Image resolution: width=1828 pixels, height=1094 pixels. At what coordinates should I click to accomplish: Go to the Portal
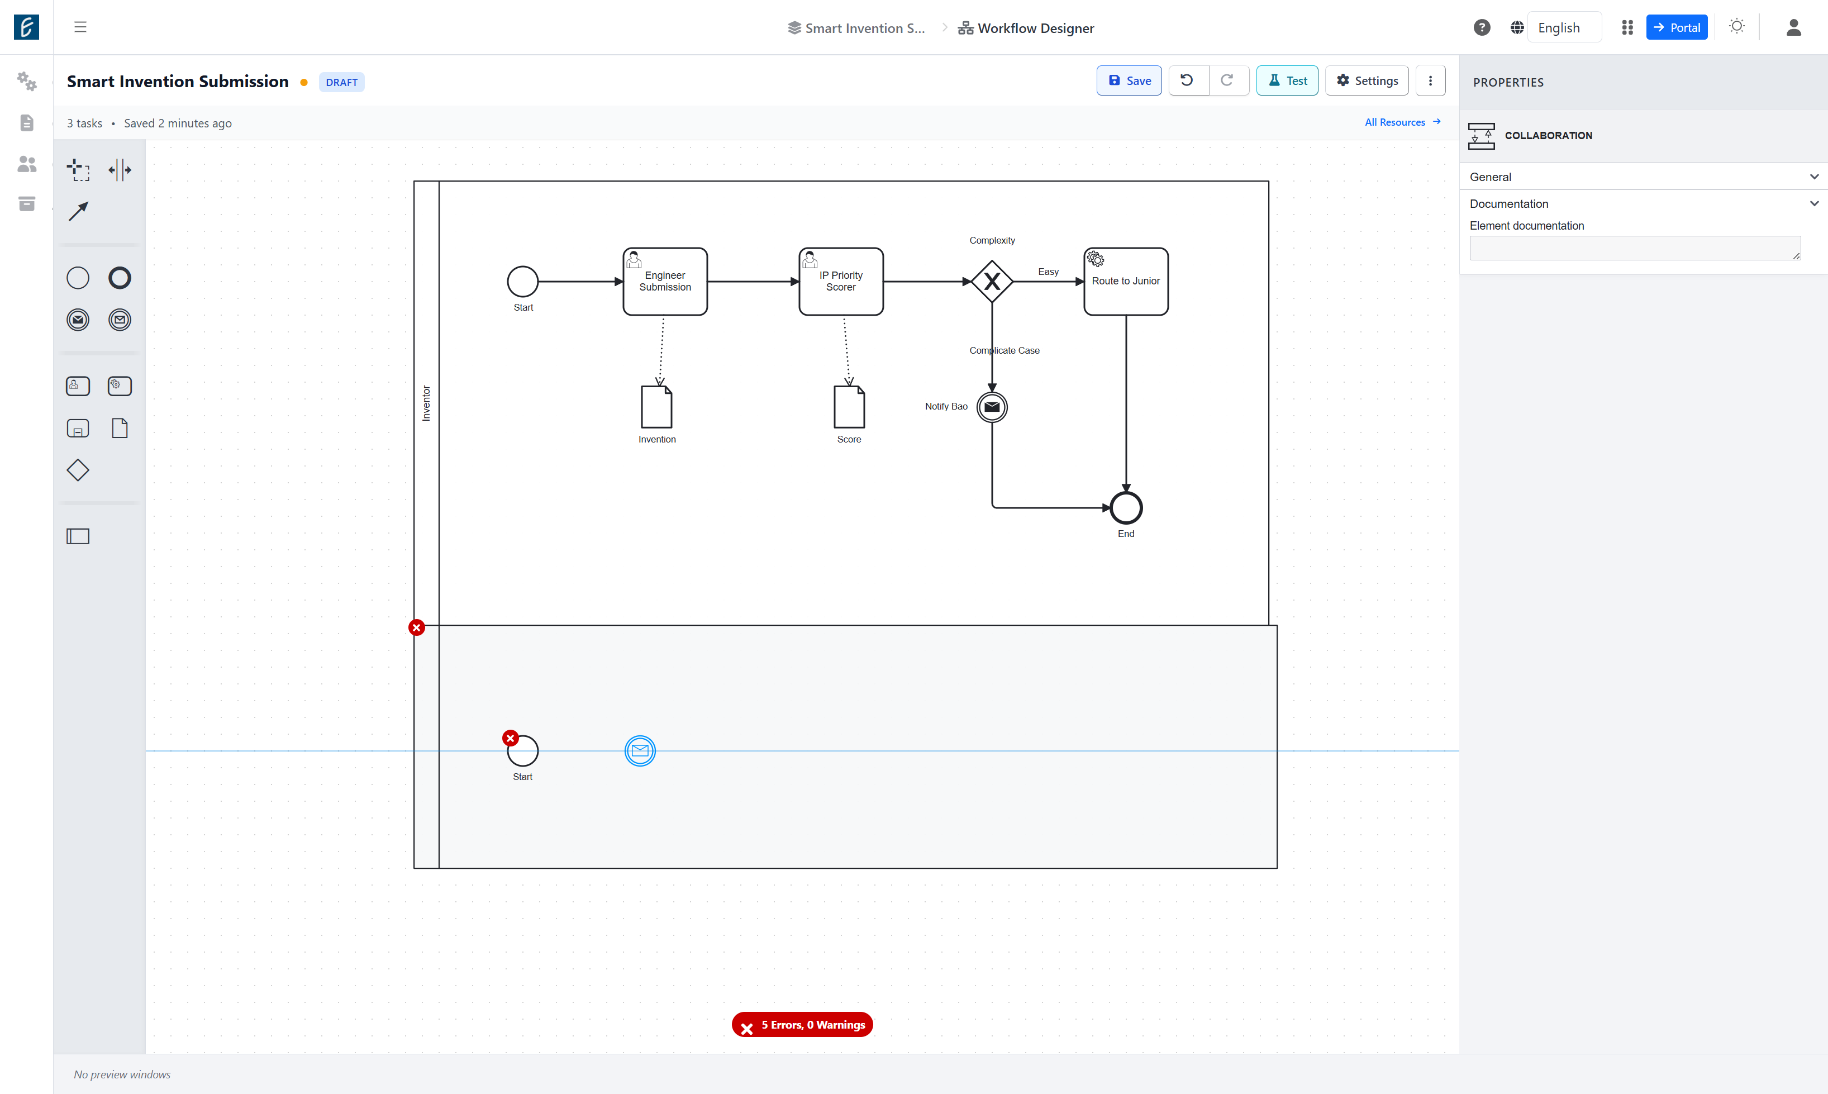click(1676, 27)
